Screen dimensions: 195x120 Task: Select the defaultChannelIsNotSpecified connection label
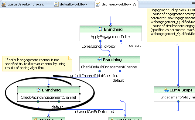(94, 76)
